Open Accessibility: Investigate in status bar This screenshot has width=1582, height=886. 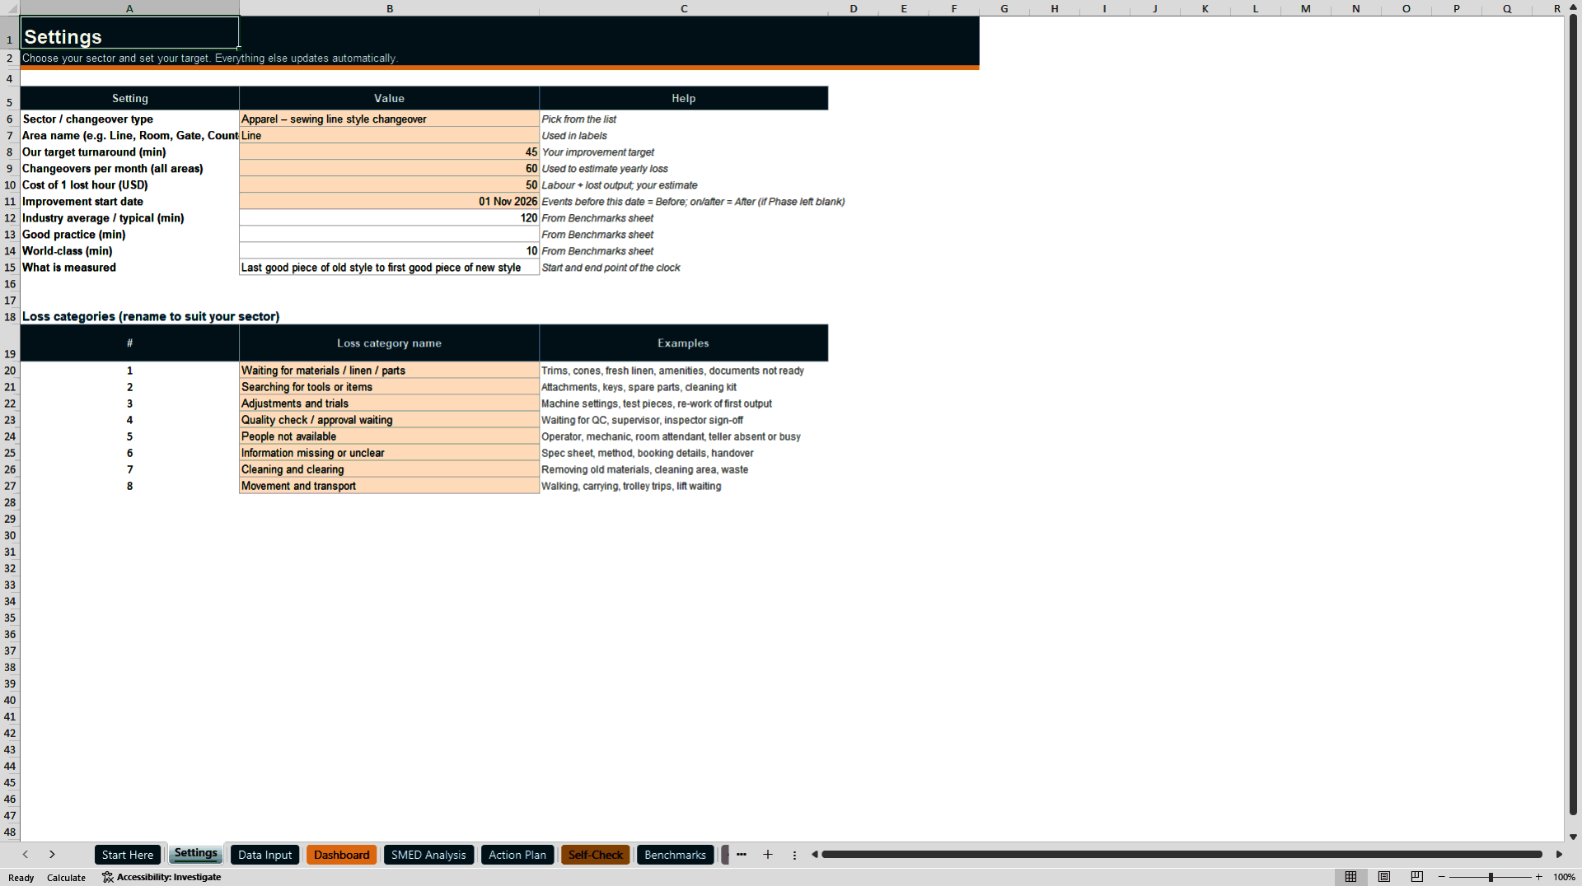tap(161, 877)
